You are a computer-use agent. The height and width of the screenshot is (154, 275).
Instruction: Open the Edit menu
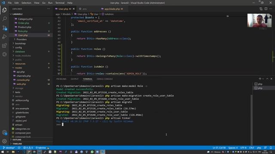(16, 3)
